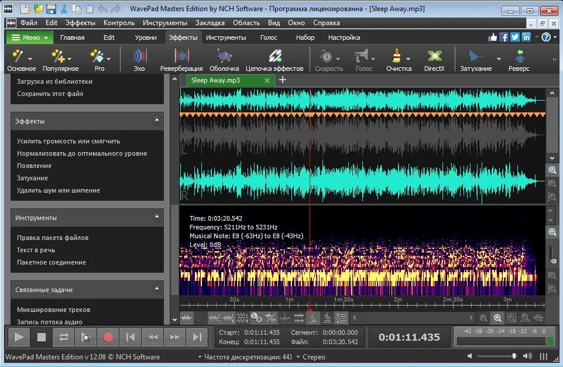This screenshot has height=367, width=563.
Task: Apply the Затухание fade effect icon
Action: 476,56
